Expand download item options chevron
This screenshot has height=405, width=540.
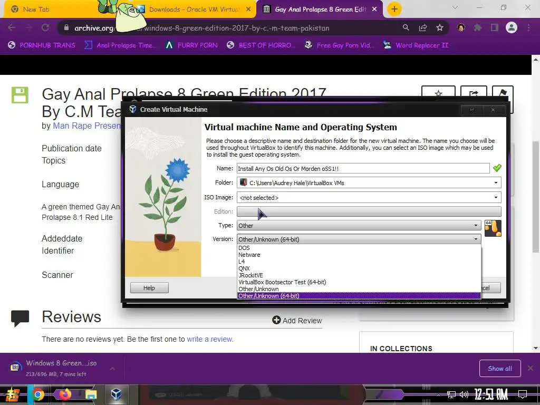pos(112,369)
